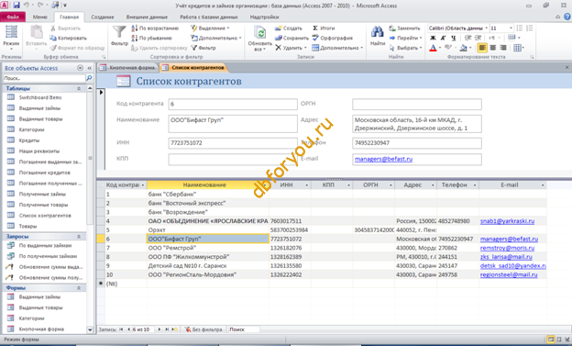Screen dimensions: 572x346
Task: Click Вырезать cut button
Action: pyautogui.click(x=65, y=28)
